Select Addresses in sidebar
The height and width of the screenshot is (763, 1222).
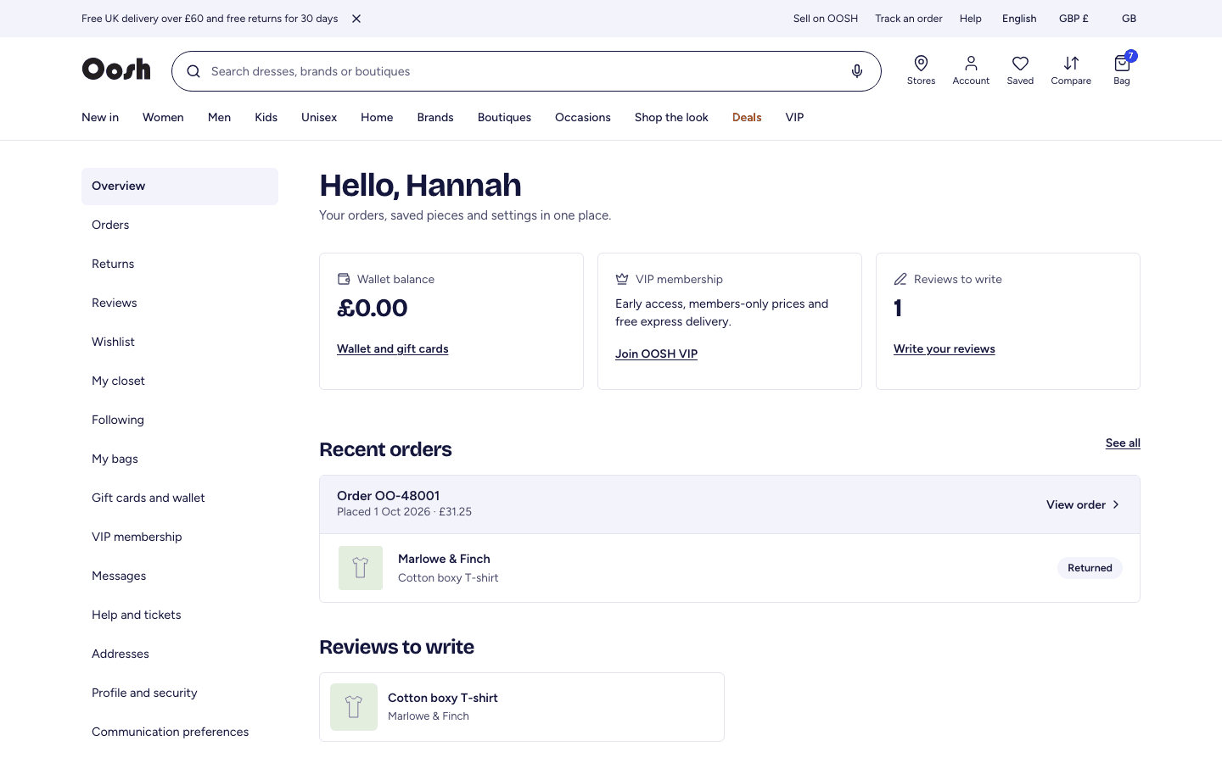[x=180, y=654]
